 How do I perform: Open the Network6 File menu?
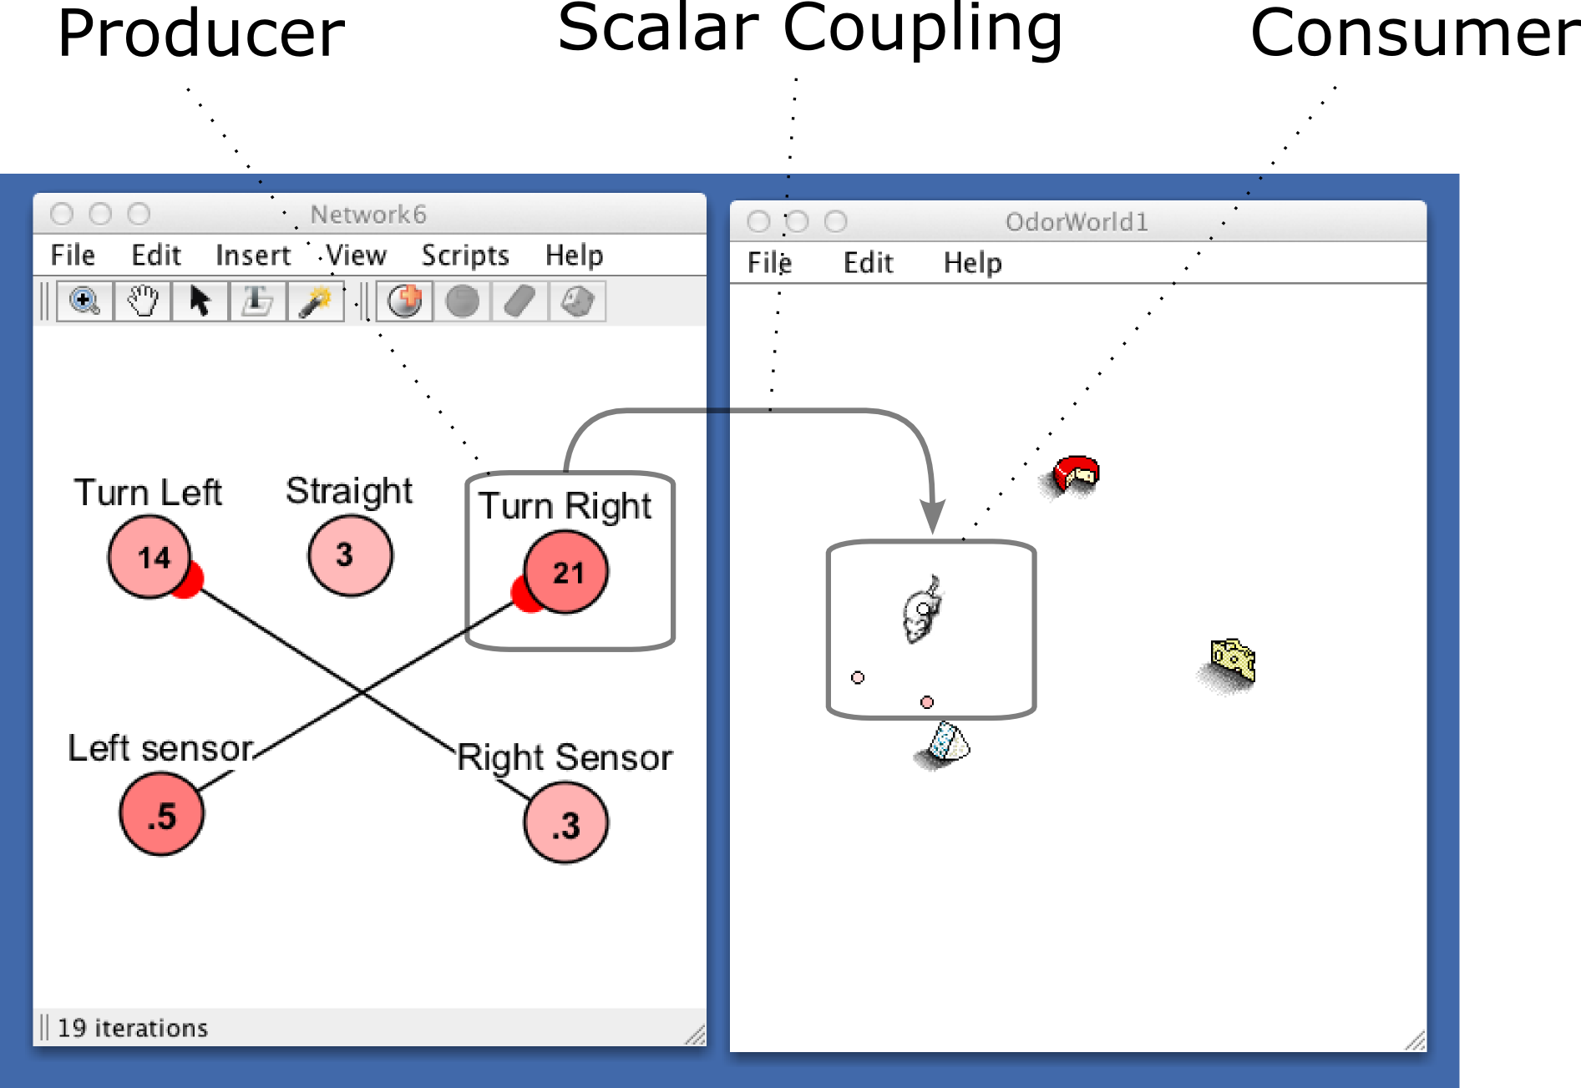(73, 256)
